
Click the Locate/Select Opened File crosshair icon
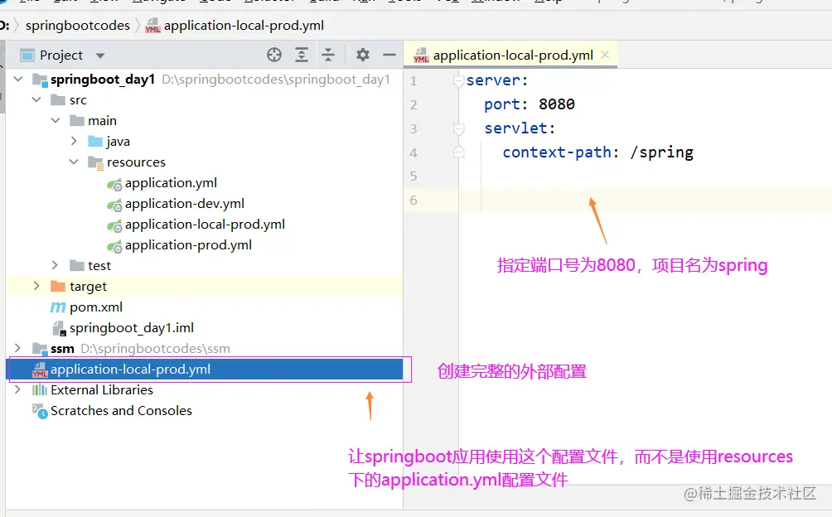273,55
